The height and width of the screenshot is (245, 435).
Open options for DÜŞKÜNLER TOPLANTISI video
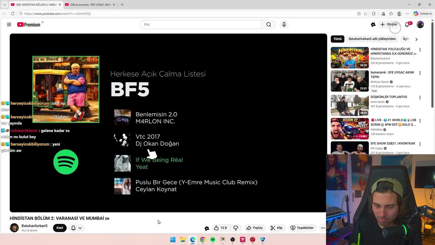coord(420,97)
